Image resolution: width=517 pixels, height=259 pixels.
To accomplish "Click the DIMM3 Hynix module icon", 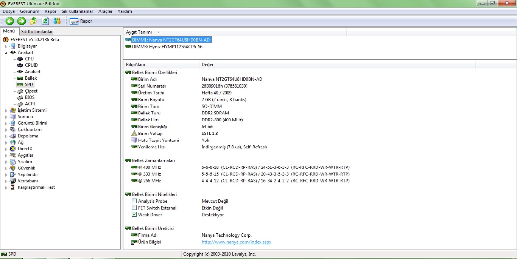I will tap(128, 47).
